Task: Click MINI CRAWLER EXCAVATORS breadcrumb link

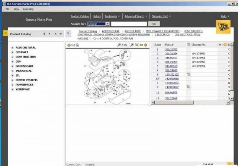Action: point(163,31)
